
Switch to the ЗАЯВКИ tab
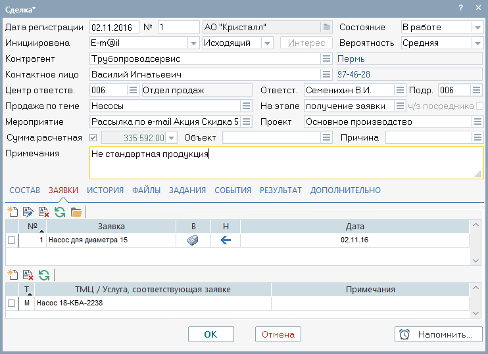(x=63, y=190)
